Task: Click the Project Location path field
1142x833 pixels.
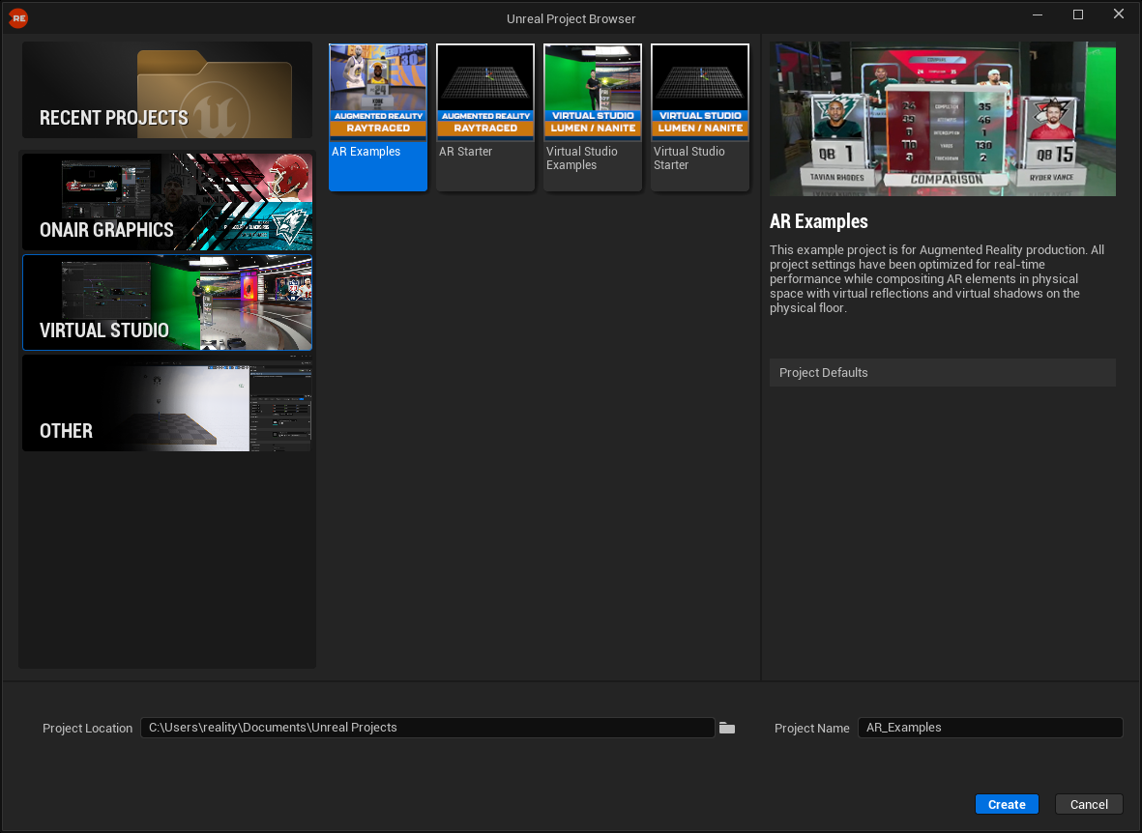Action: 426,728
